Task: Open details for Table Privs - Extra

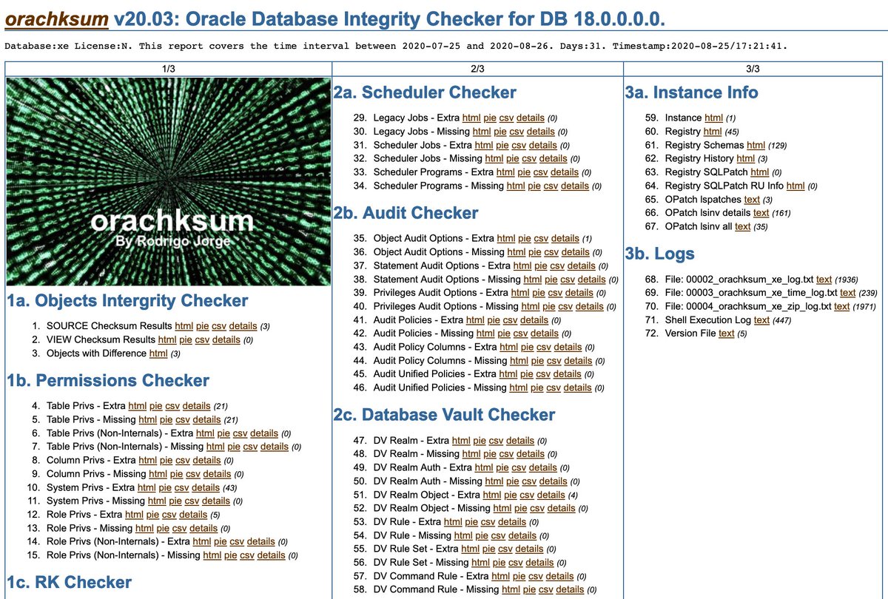Action: point(196,406)
